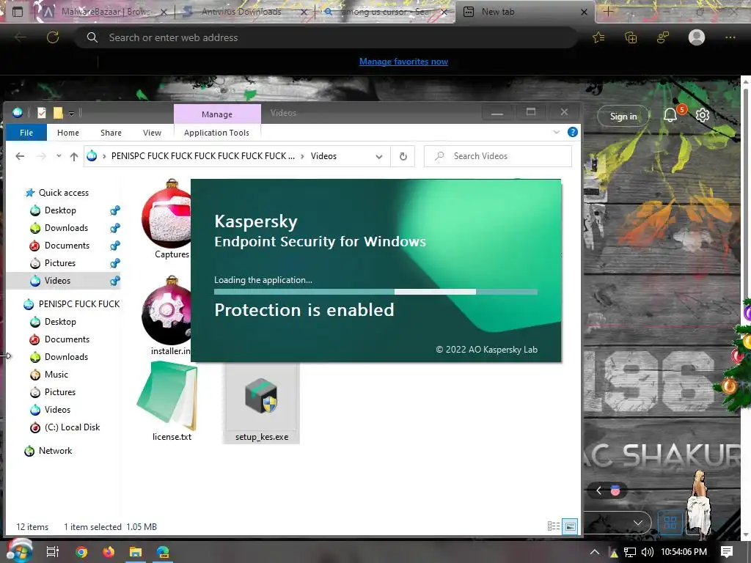The height and width of the screenshot is (563, 751).
Task: Click the pin icon beside Downloads
Action: coord(115,228)
